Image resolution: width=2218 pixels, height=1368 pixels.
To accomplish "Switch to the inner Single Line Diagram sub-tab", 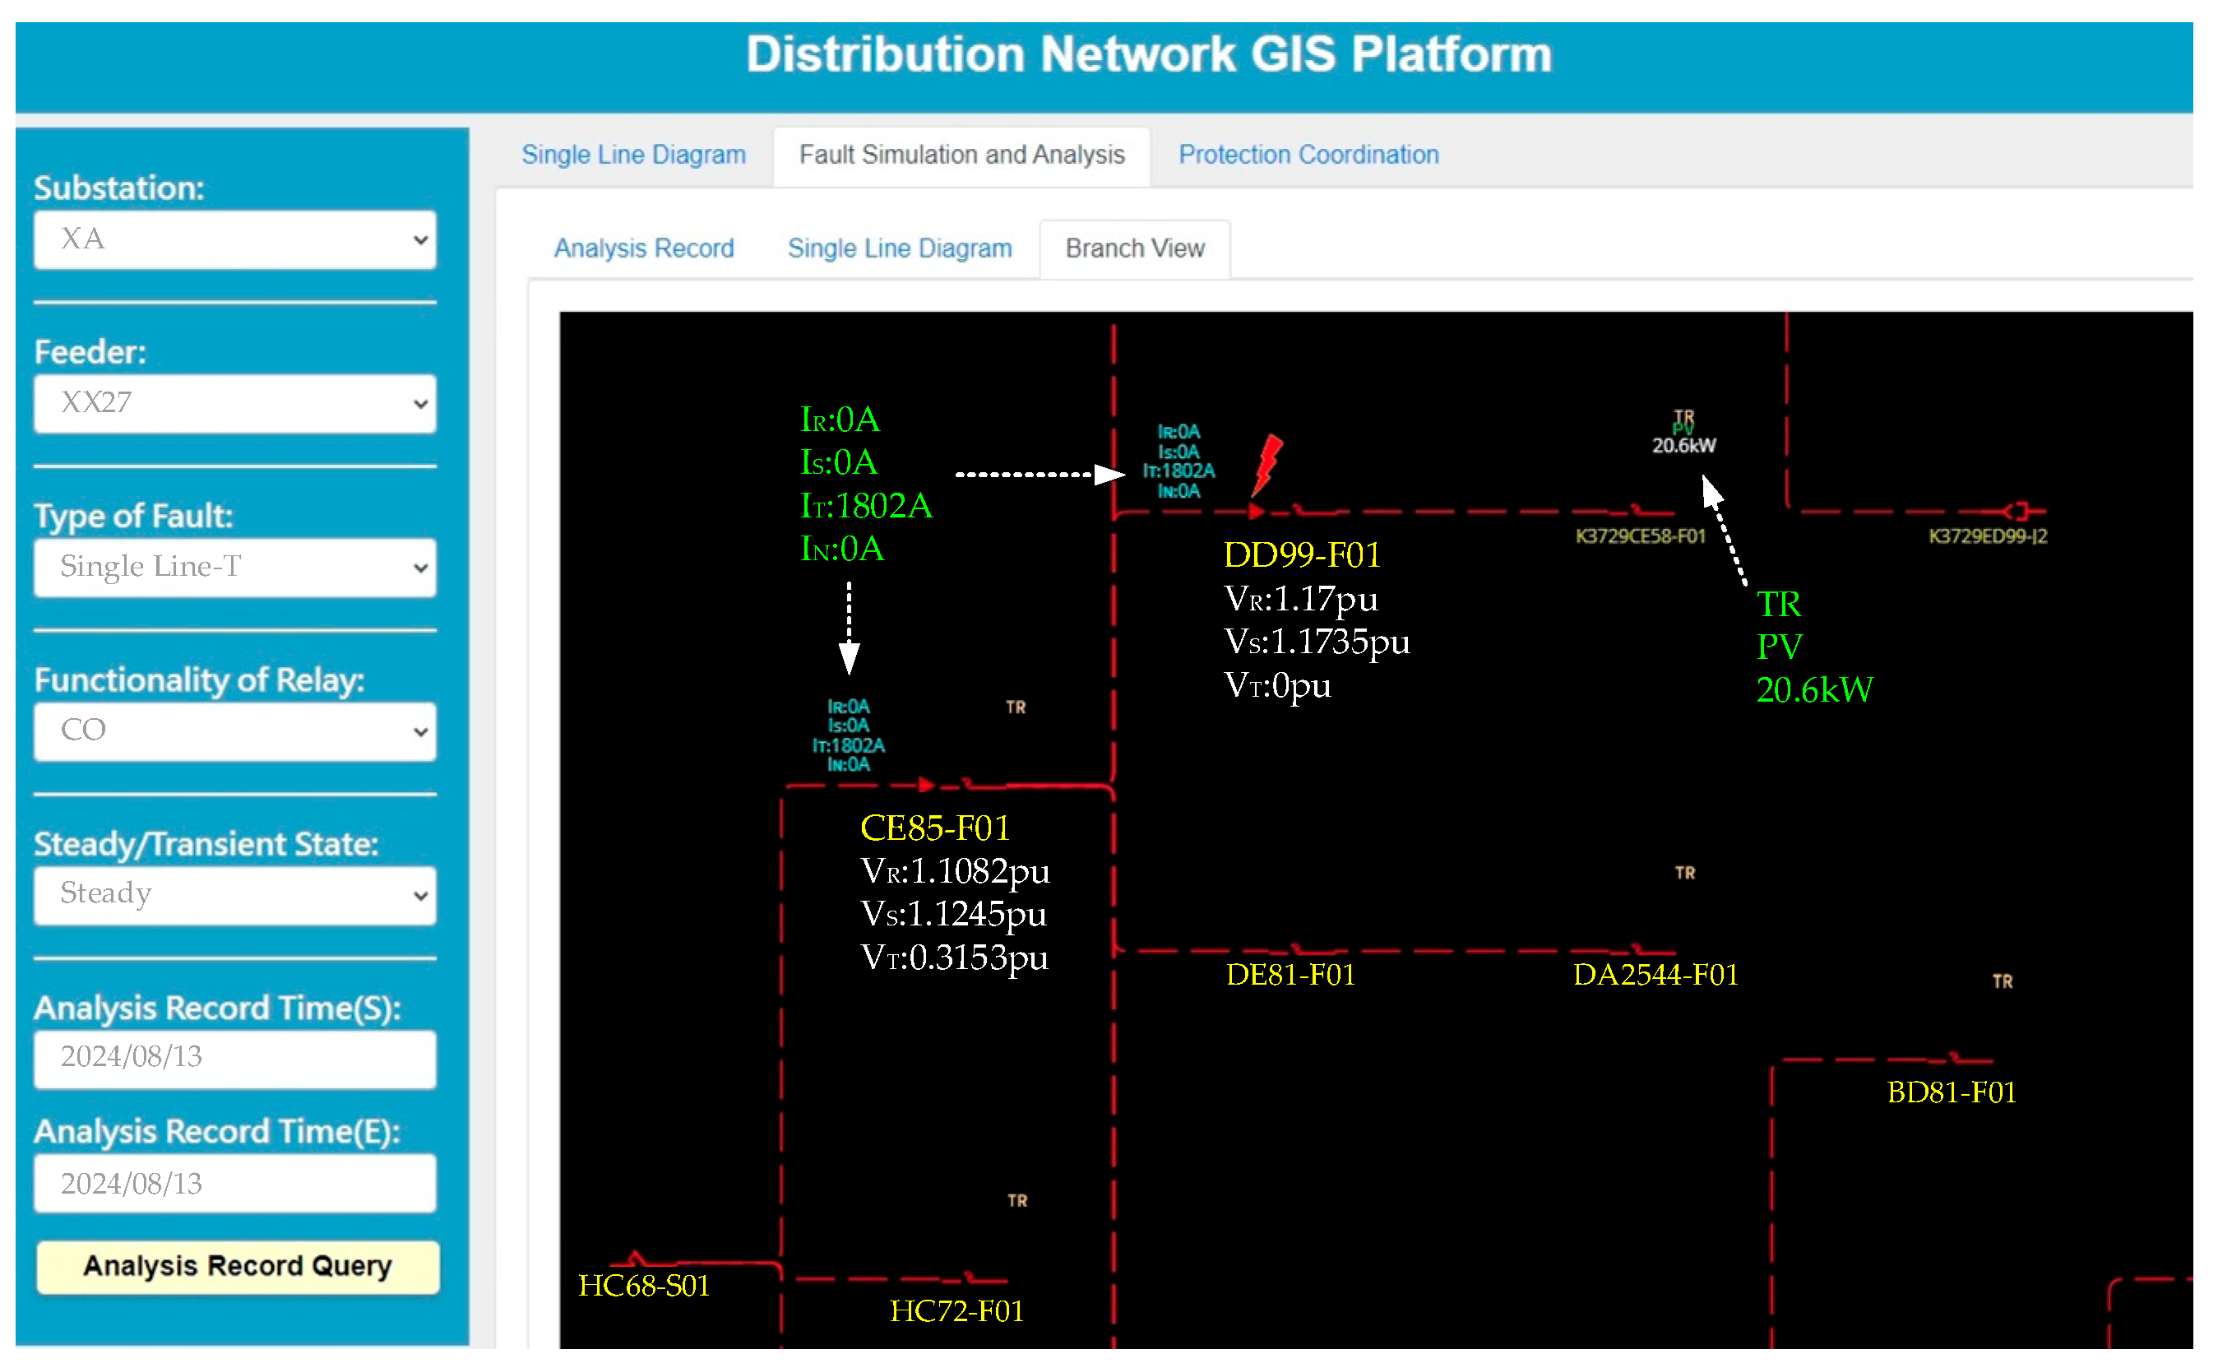I will pyautogui.click(x=900, y=248).
